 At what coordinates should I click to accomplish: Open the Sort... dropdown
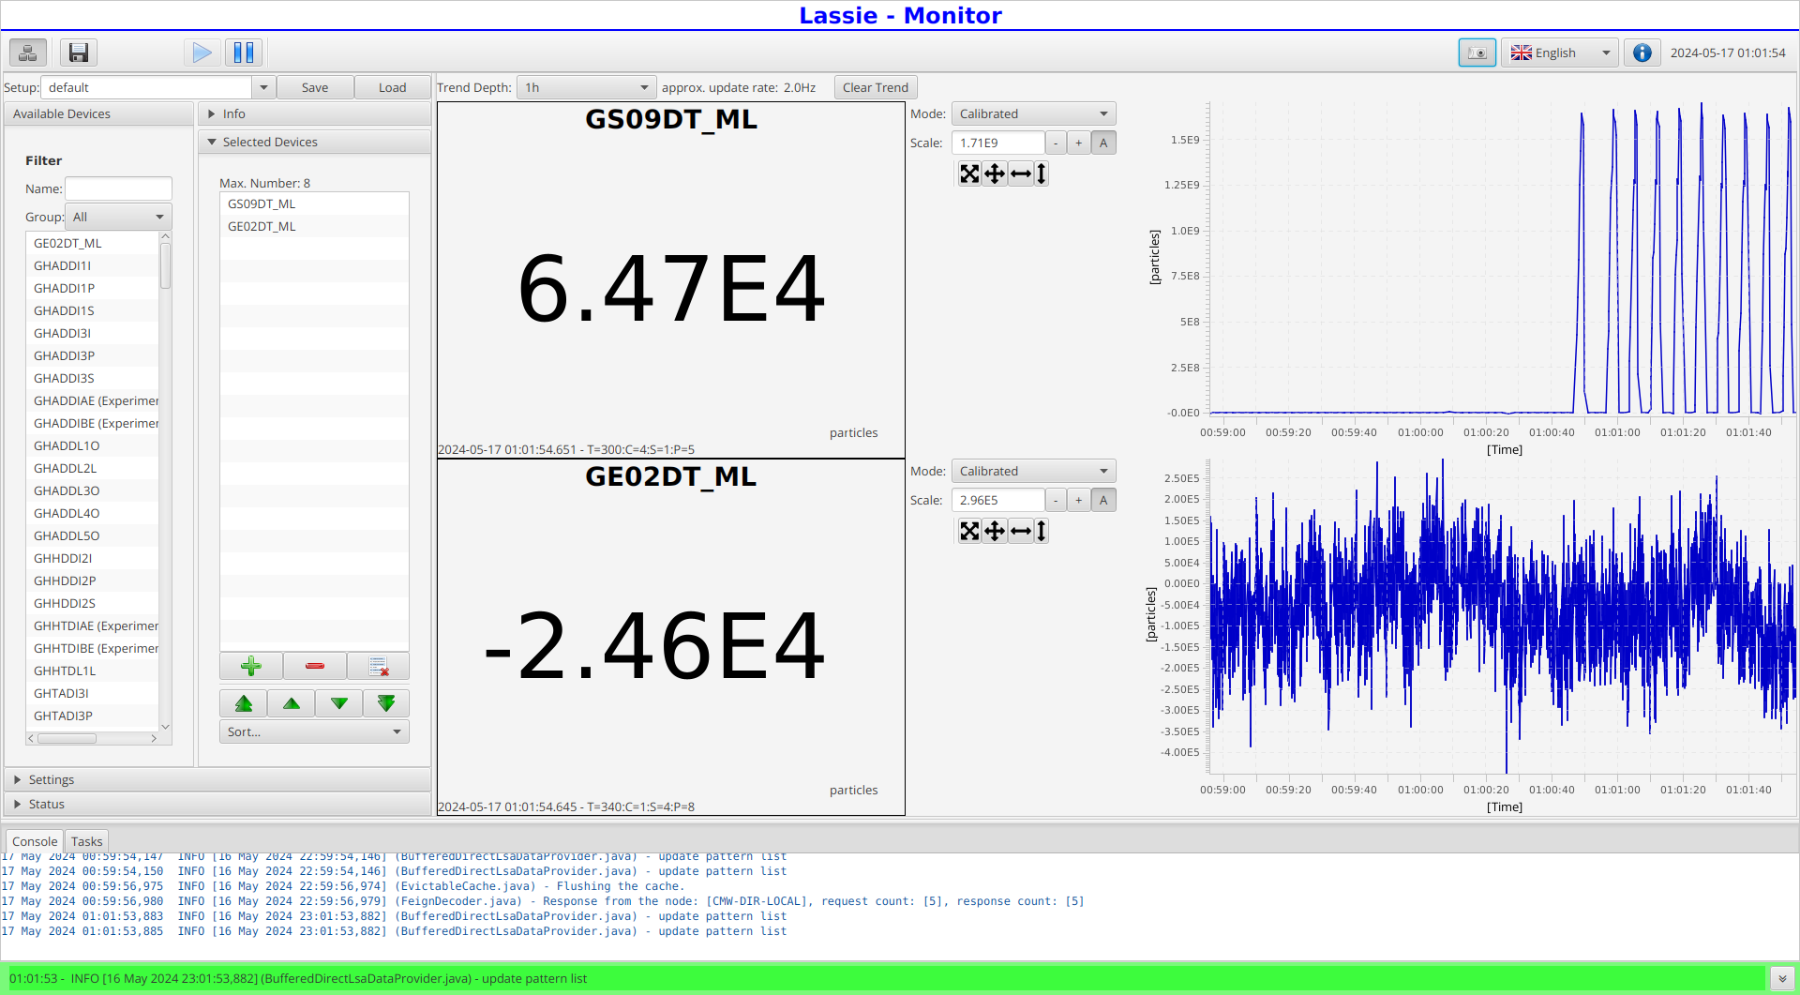pos(314,731)
